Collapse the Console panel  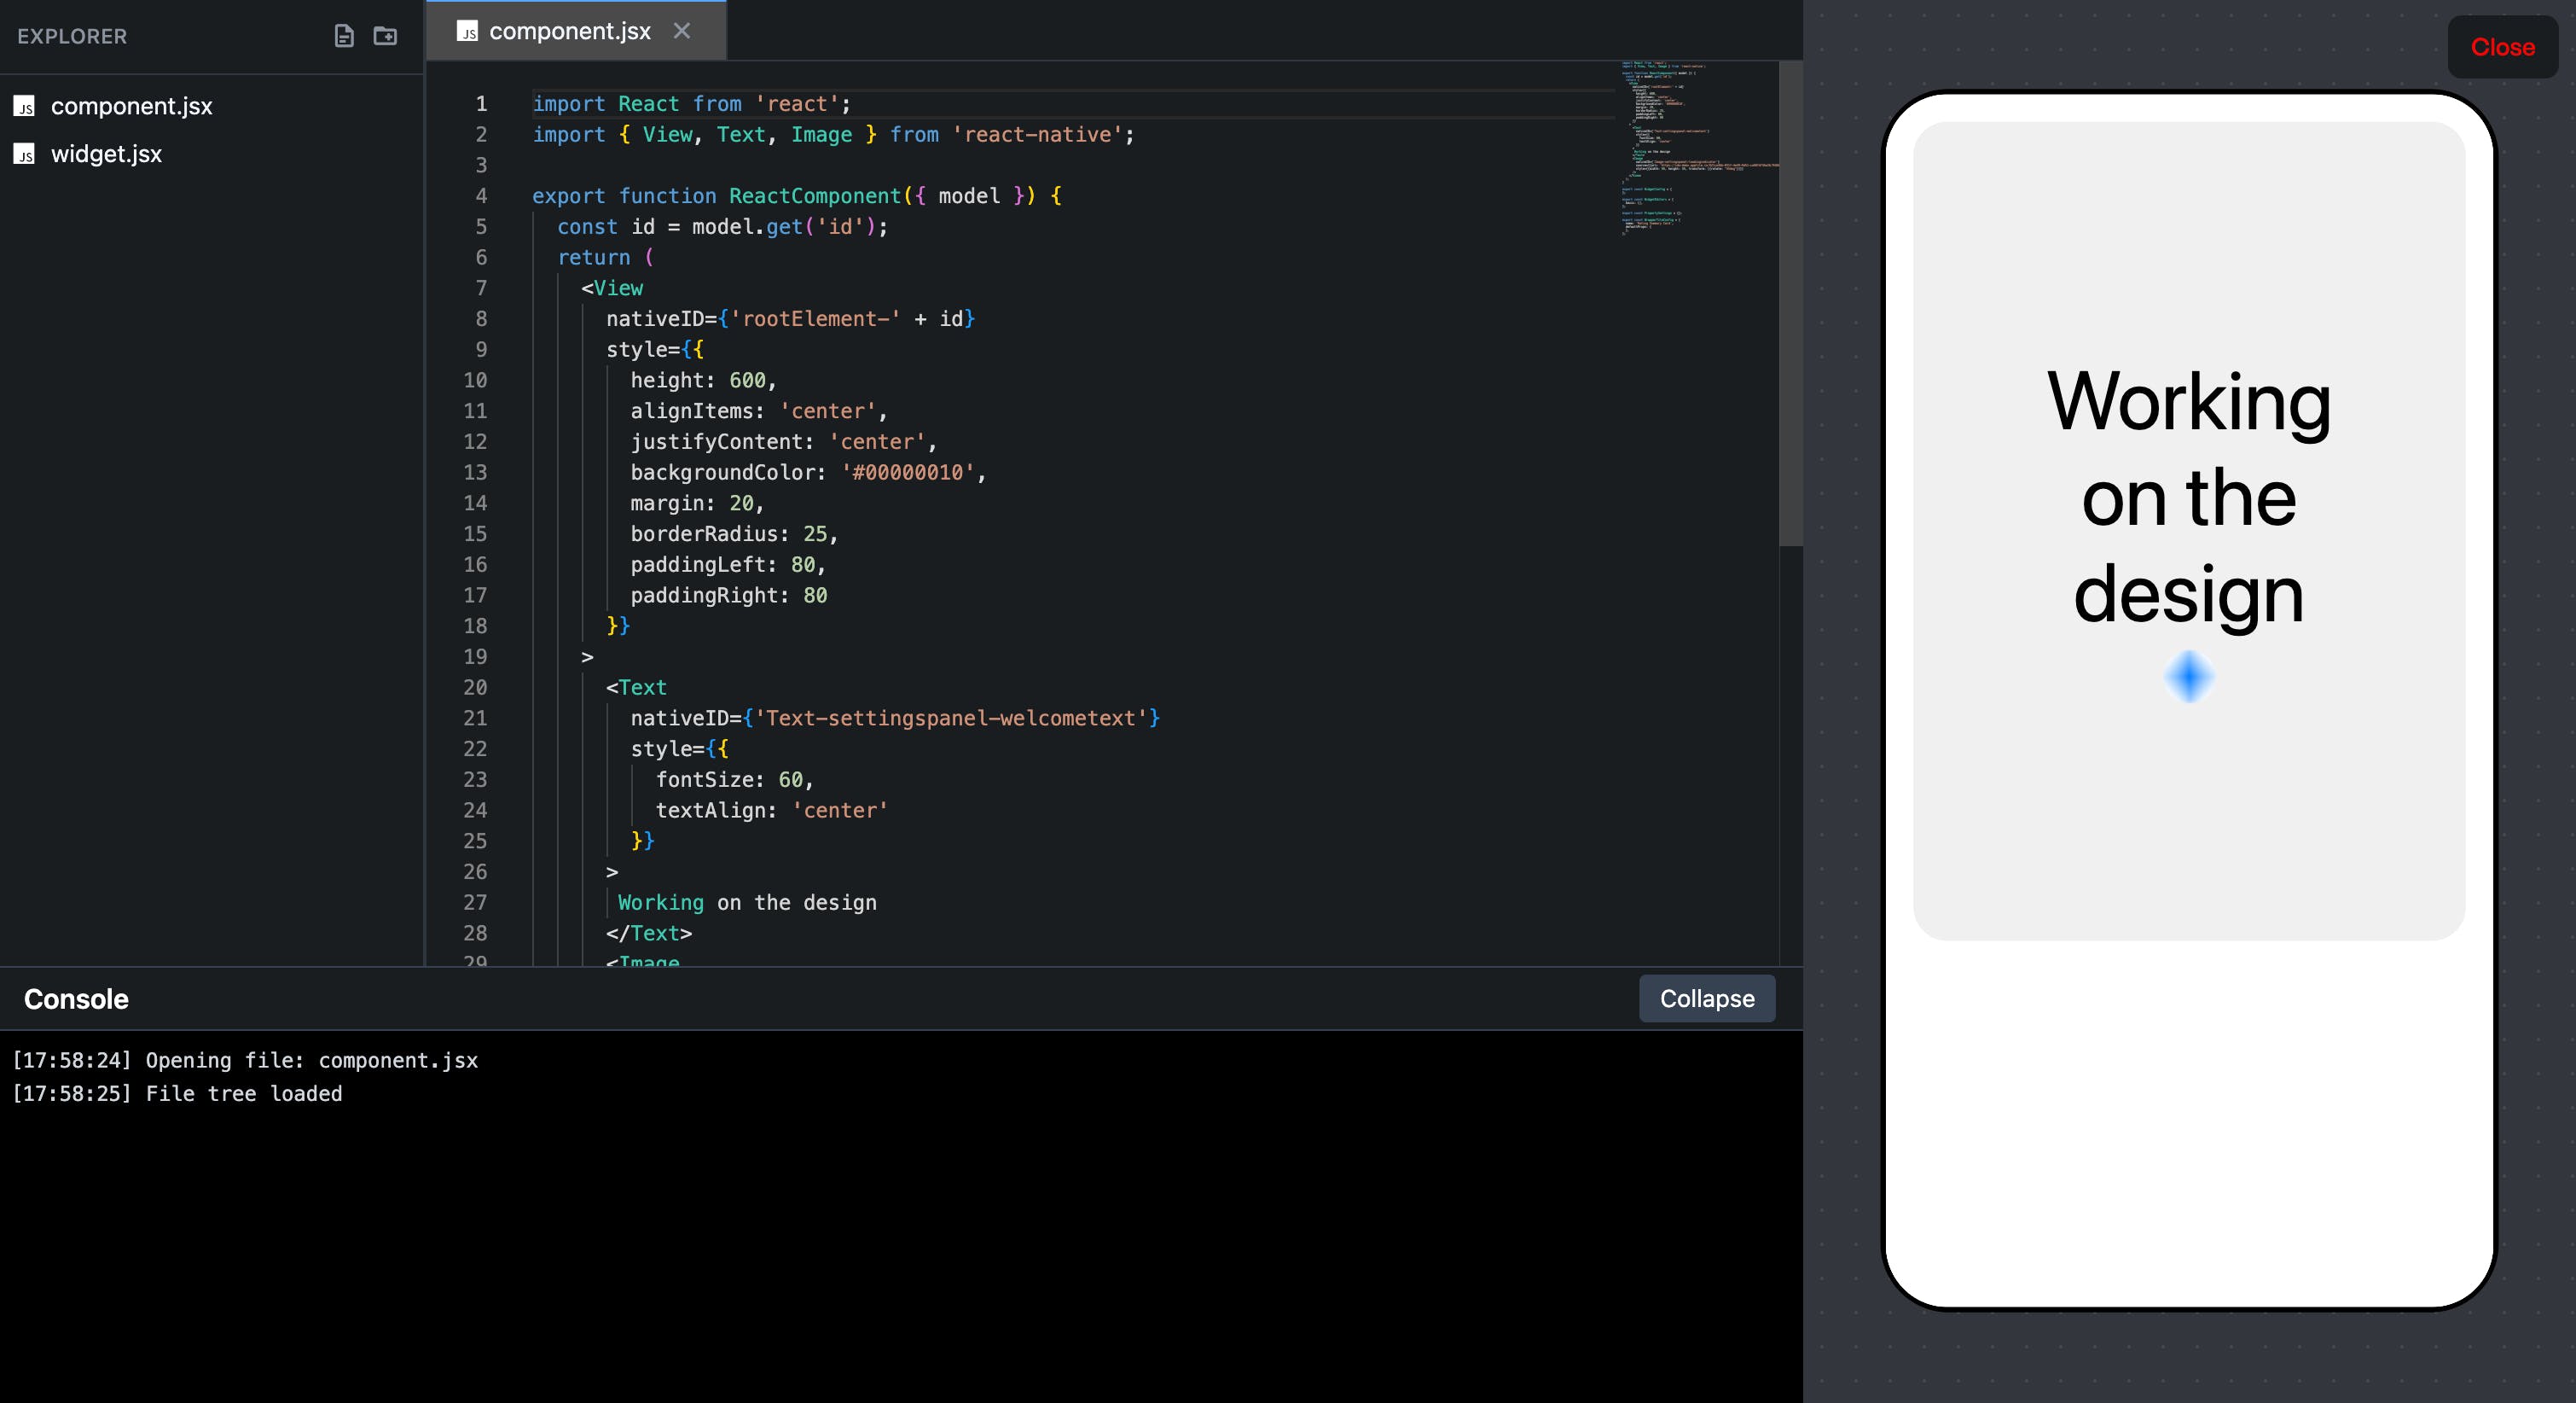(x=1706, y=998)
